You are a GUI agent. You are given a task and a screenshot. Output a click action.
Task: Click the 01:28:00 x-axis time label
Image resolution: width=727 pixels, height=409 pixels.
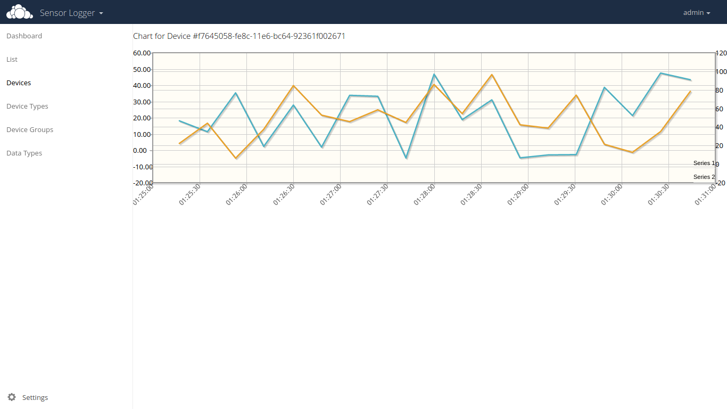425,195
